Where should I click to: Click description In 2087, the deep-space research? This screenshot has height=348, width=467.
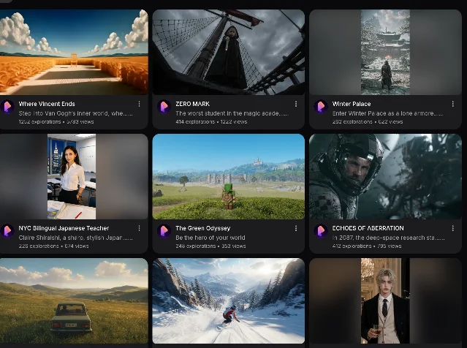(389, 238)
